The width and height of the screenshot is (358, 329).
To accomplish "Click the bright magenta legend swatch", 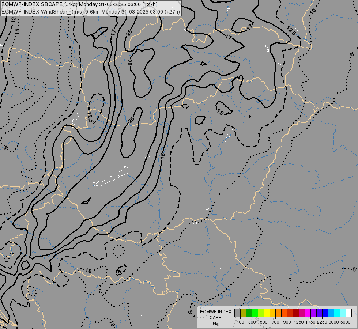I will (x=308, y=313).
